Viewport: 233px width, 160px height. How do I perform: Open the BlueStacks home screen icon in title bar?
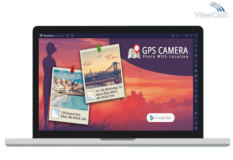[68, 36]
